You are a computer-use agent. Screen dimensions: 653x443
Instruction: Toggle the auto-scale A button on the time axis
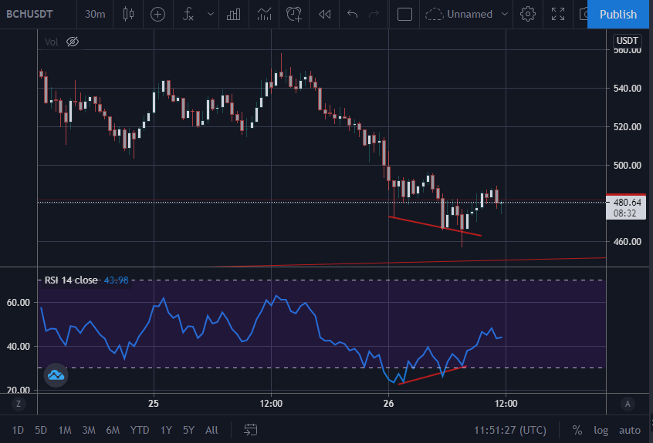628,404
